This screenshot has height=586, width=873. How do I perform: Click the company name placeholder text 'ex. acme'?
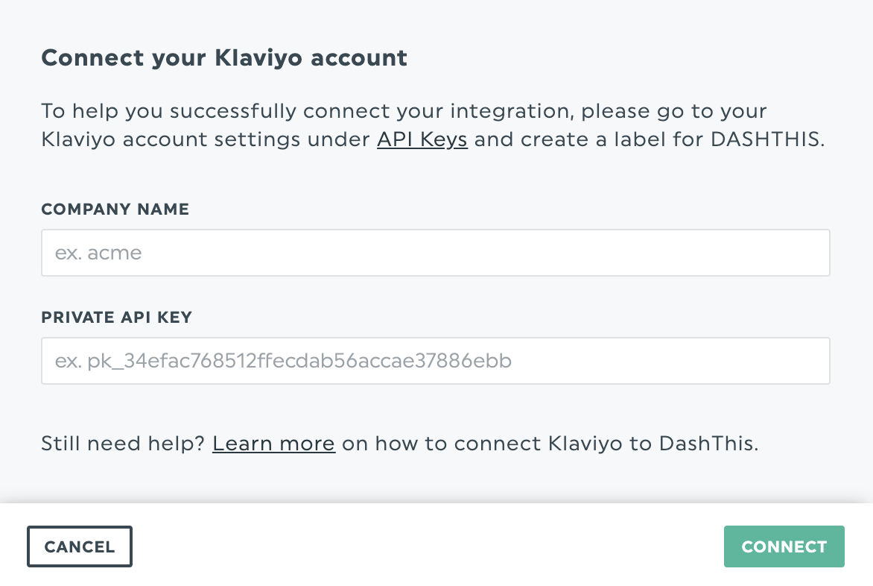(97, 252)
